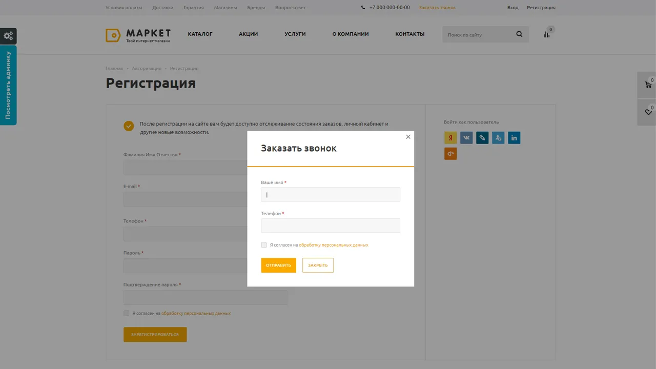Screen dimensions: 656x369
Task: Click the ЗАКРЫТЬ button
Action: point(318,265)
